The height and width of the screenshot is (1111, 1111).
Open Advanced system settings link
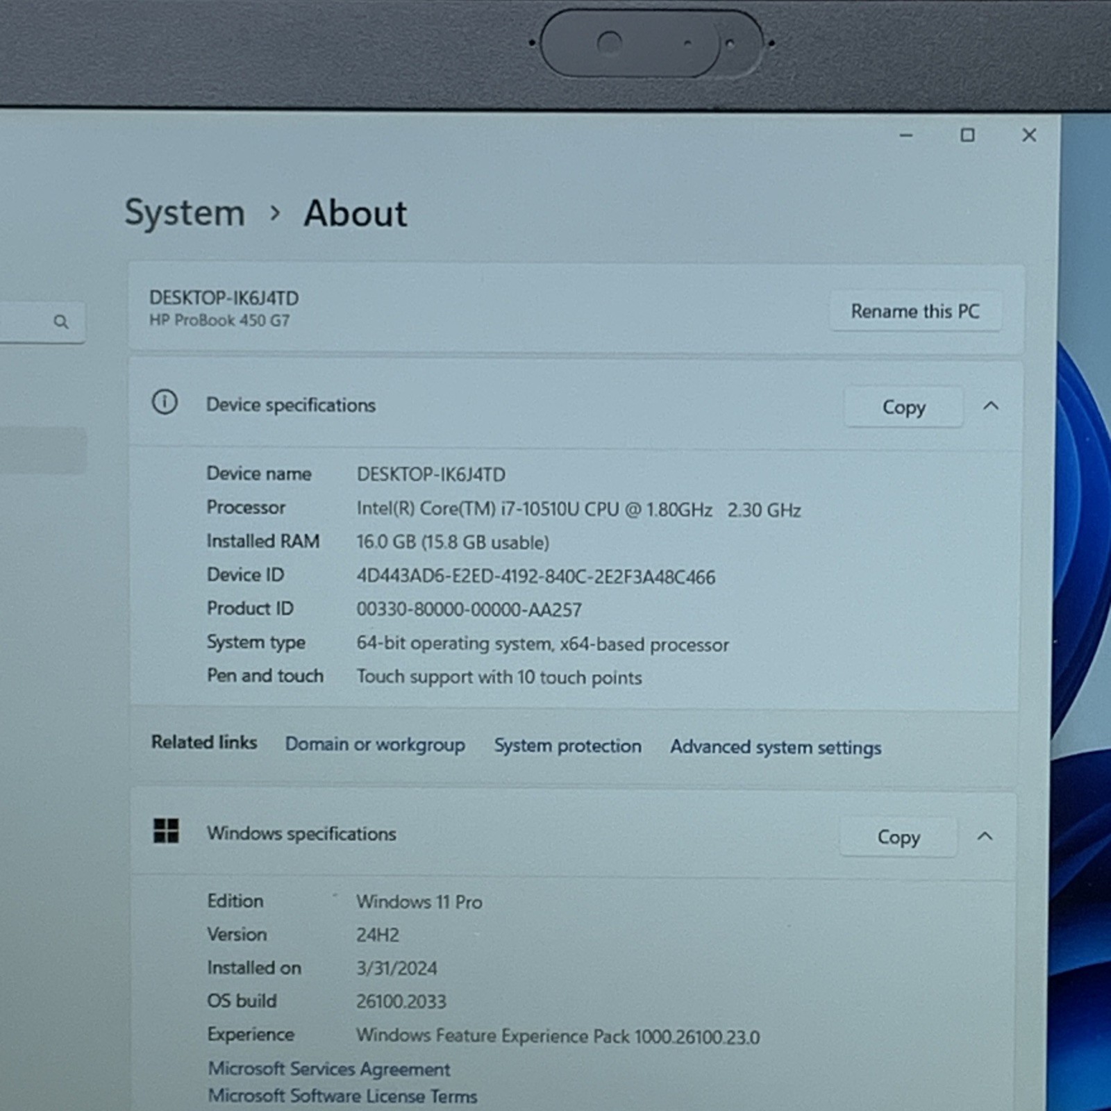tap(776, 747)
